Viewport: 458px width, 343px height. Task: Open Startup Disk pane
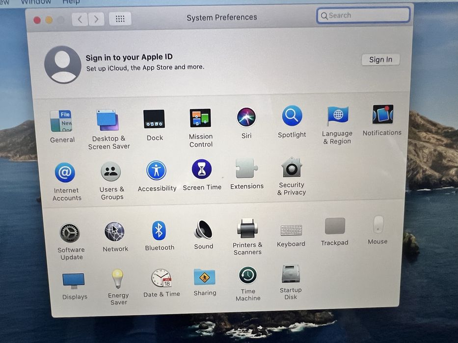click(291, 282)
